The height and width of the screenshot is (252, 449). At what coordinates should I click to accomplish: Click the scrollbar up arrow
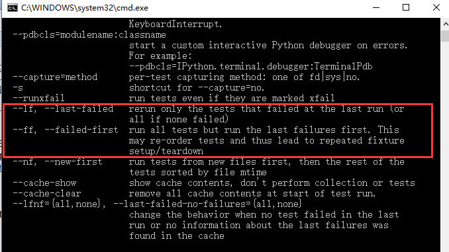[x=445, y=24]
